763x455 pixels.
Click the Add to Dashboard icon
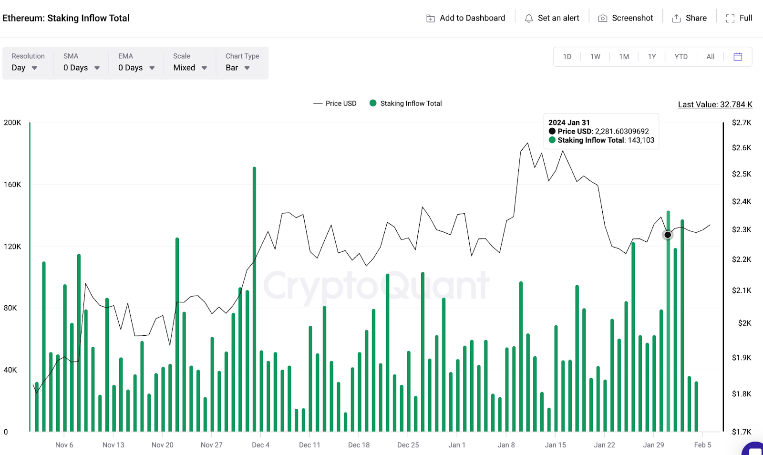(x=431, y=18)
